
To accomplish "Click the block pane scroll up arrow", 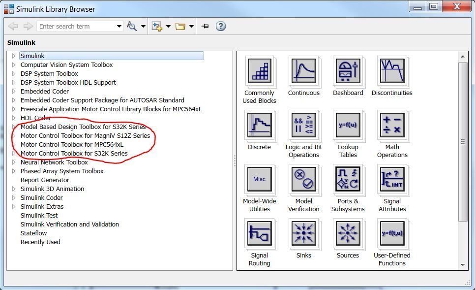I will click(x=463, y=57).
